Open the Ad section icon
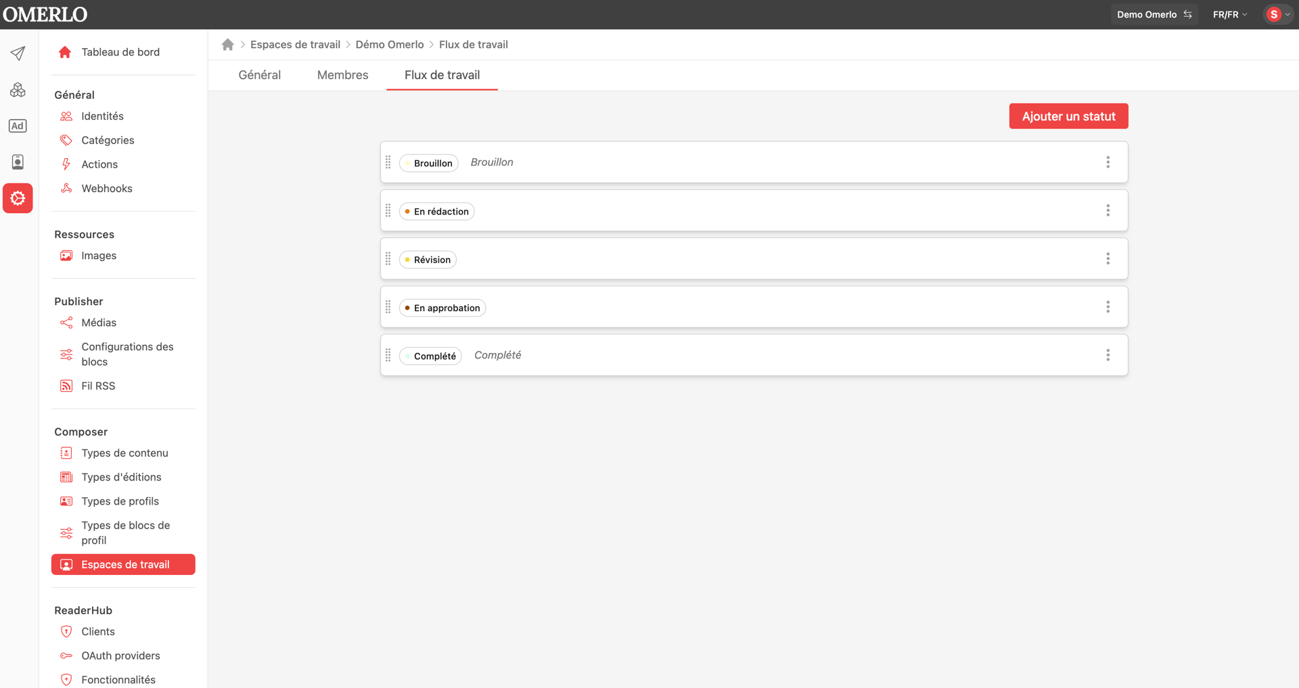This screenshot has width=1299, height=688. click(18, 126)
